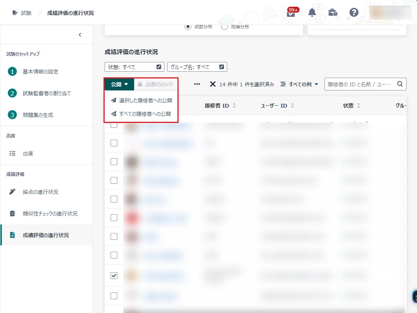The height and width of the screenshot is (313, 417).
Task: Open the more options ellipsis menu
Action: point(197,84)
